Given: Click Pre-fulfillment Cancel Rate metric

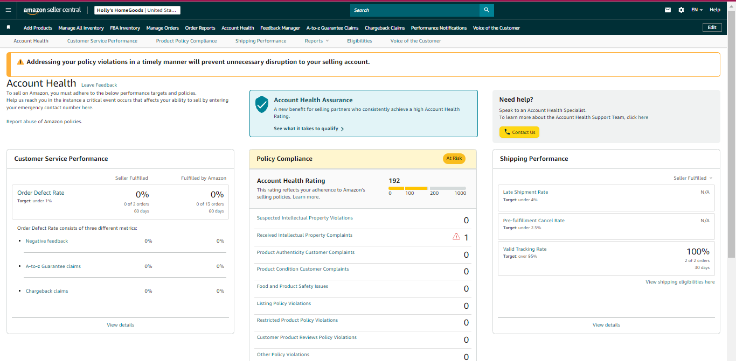Looking at the screenshot, I should 534,221.
